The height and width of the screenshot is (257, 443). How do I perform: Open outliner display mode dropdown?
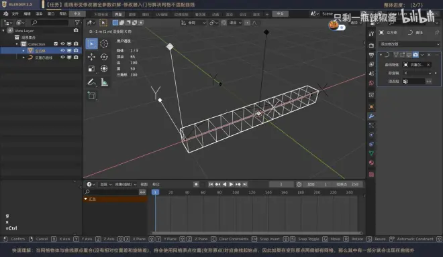point(19,23)
